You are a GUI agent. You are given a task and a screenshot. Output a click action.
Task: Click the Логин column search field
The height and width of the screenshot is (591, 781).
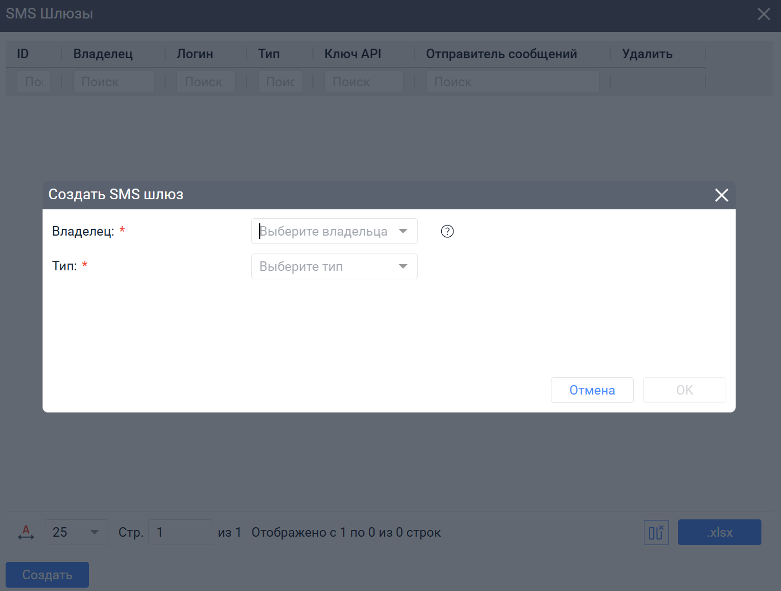pos(205,82)
